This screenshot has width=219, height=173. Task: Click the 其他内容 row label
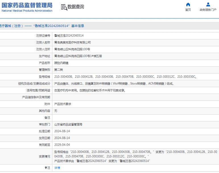tap(44, 111)
